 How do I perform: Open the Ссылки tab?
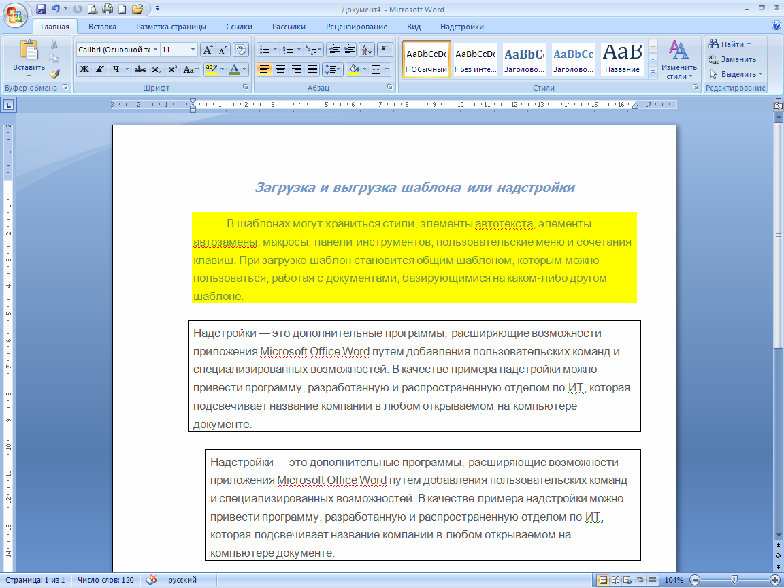(x=239, y=27)
